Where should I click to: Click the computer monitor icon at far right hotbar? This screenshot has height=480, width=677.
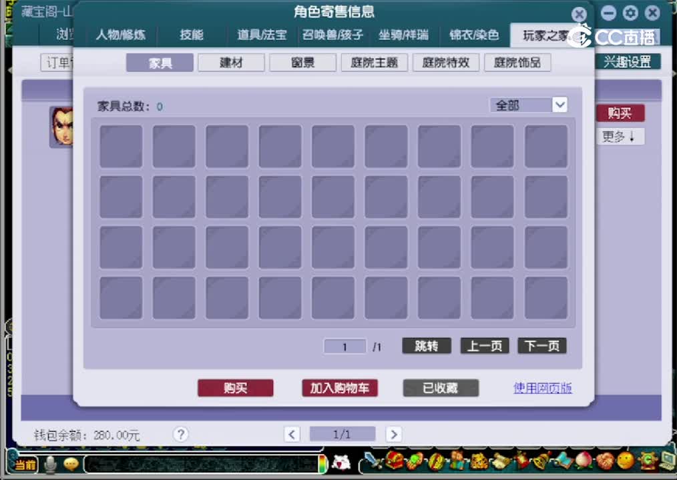[x=667, y=463]
